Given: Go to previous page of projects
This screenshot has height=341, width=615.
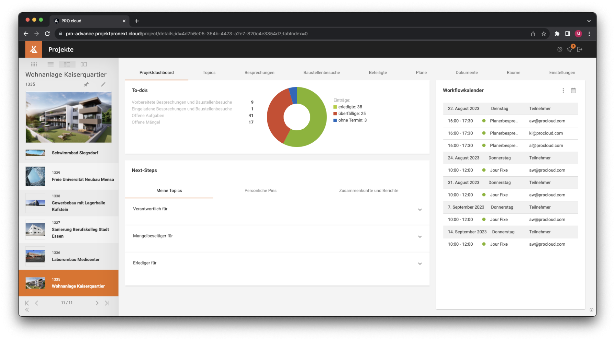Looking at the screenshot, I should point(37,303).
